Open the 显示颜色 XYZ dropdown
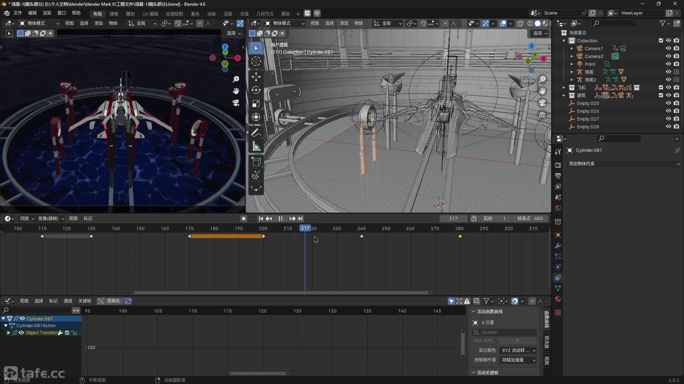Image resolution: width=684 pixels, height=384 pixels. pyautogui.click(x=518, y=351)
